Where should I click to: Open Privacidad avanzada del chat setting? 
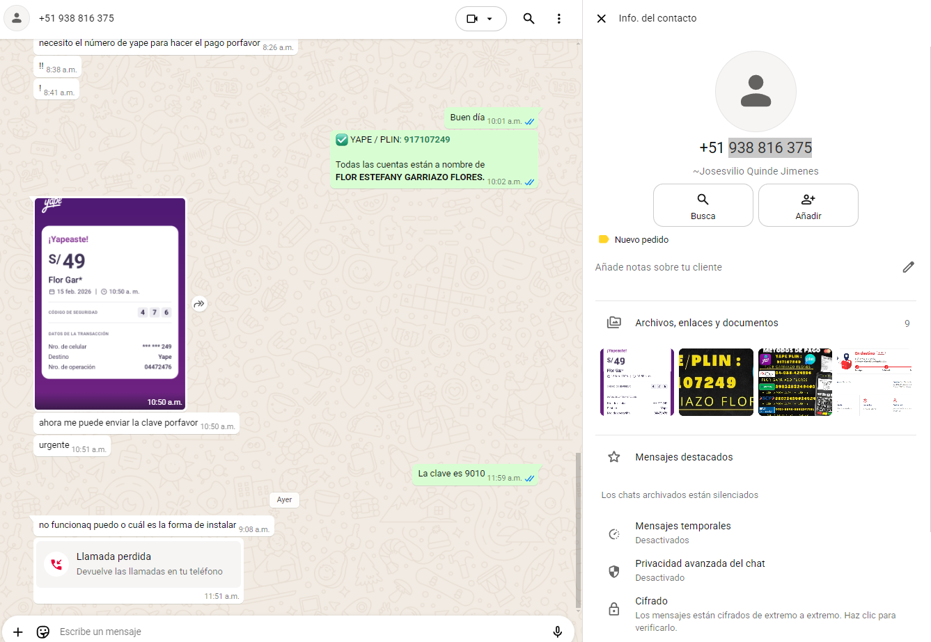[699, 570]
